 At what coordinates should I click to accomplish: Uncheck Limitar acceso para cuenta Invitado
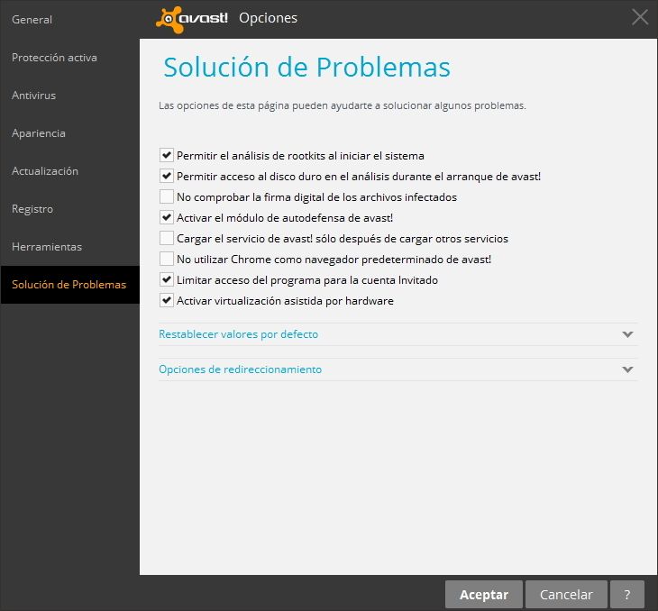tap(167, 279)
